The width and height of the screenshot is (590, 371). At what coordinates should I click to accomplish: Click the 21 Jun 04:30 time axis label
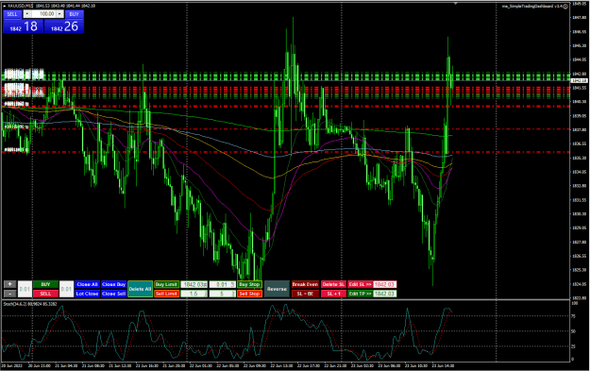(x=66, y=365)
